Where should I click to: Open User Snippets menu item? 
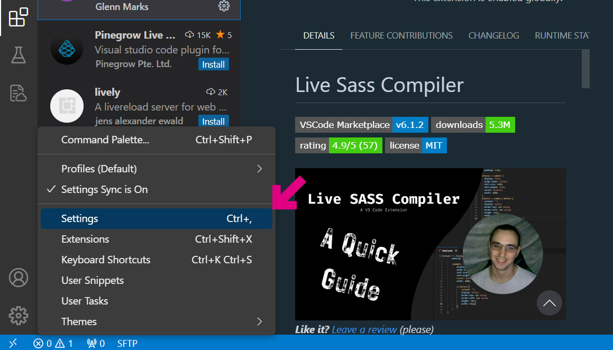point(157,280)
